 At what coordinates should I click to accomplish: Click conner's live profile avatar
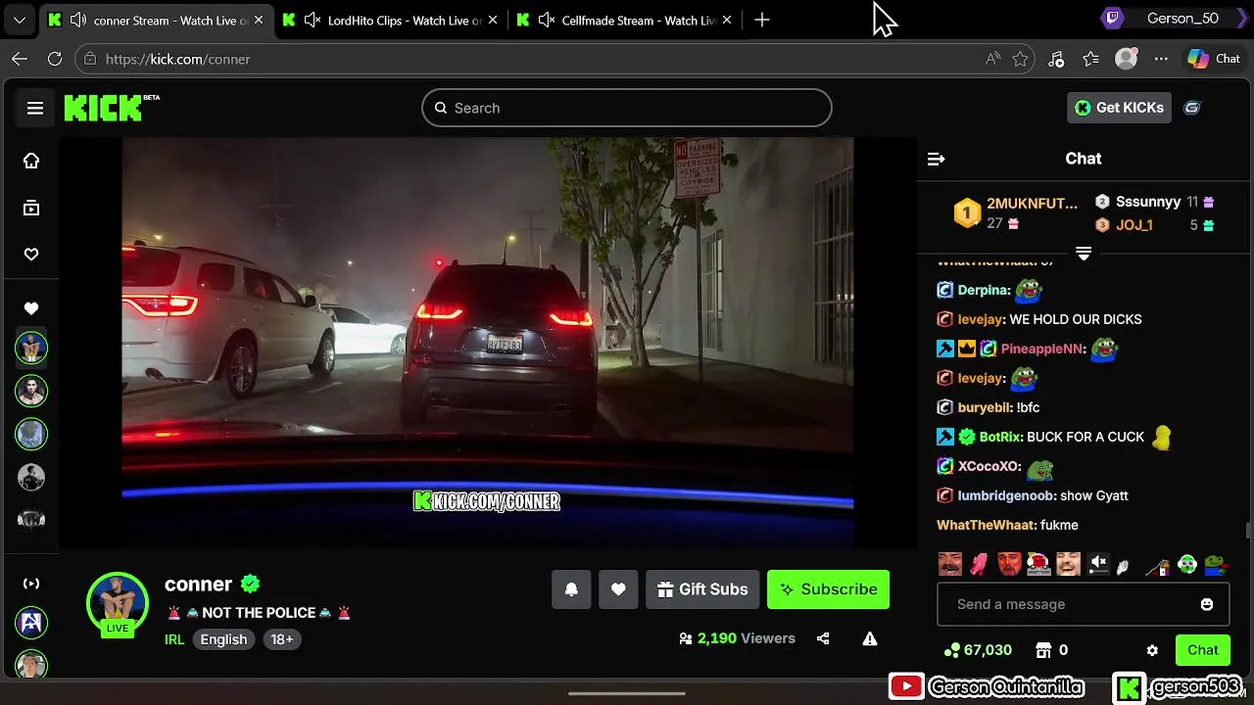(118, 603)
